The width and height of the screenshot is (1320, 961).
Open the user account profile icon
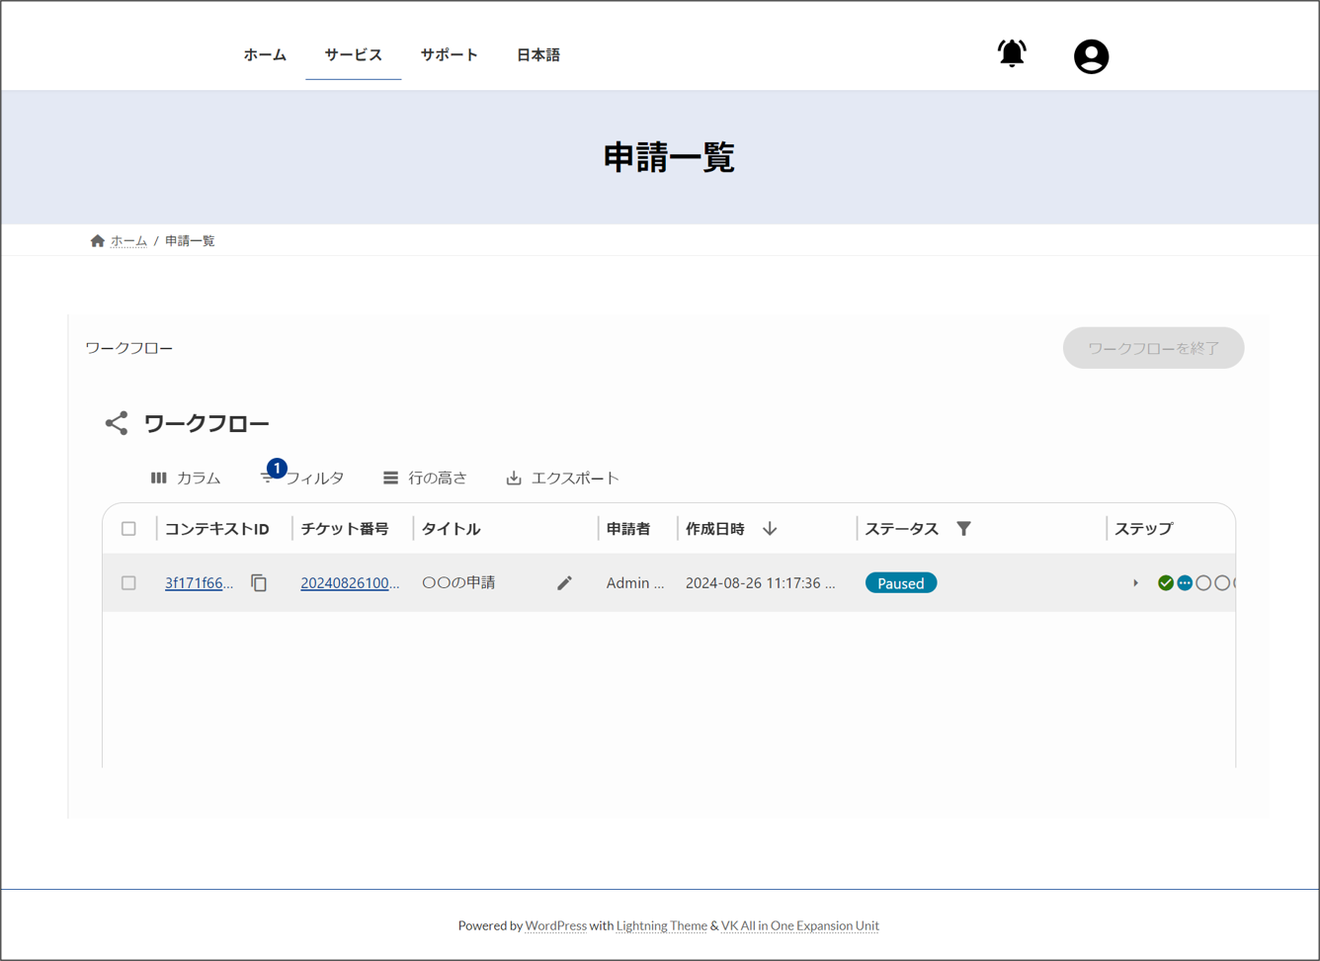tap(1091, 56)
